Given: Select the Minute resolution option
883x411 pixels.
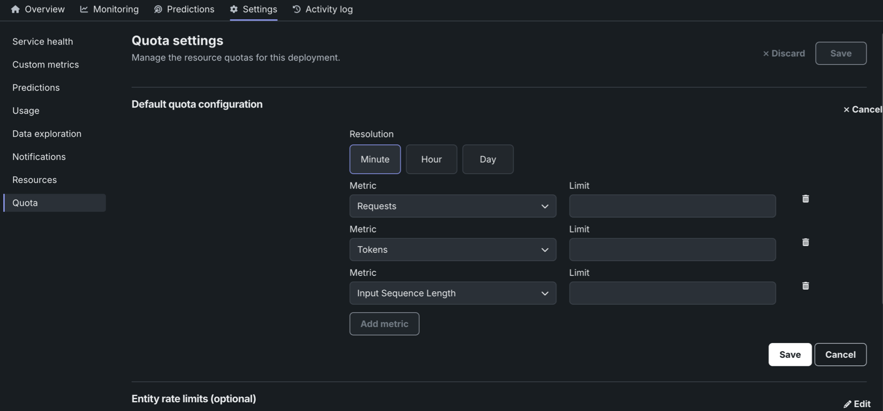Looking at the screenshot, I should click(374, 159).
